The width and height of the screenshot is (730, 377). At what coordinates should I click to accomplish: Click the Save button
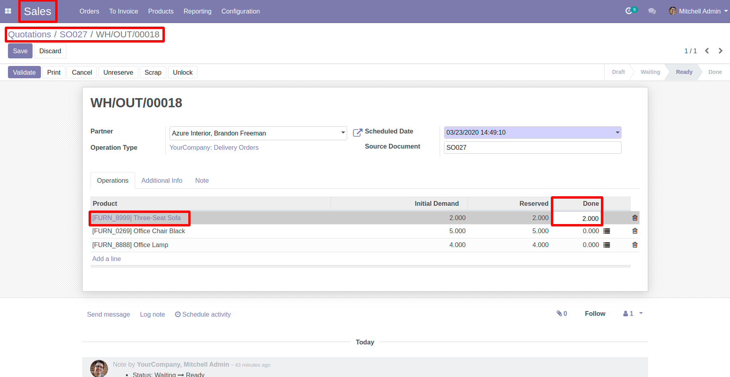click(20, 51)
